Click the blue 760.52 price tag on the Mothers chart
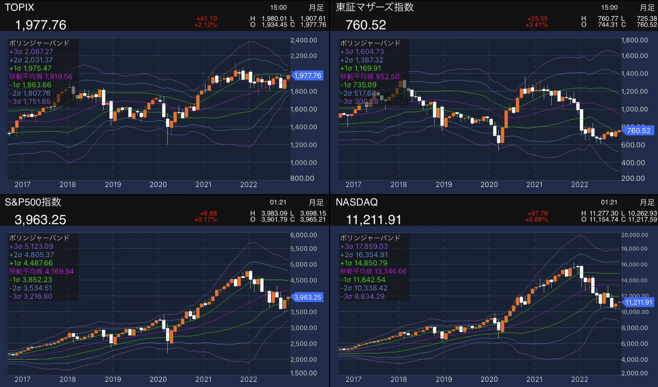This screenshot has width=658, height=387. pos(638,130)
